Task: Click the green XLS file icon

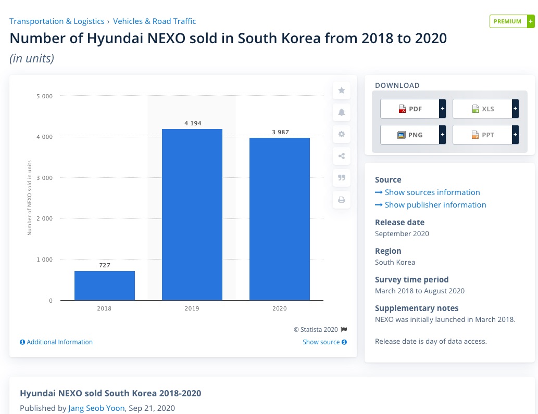Action: [476, 109]
